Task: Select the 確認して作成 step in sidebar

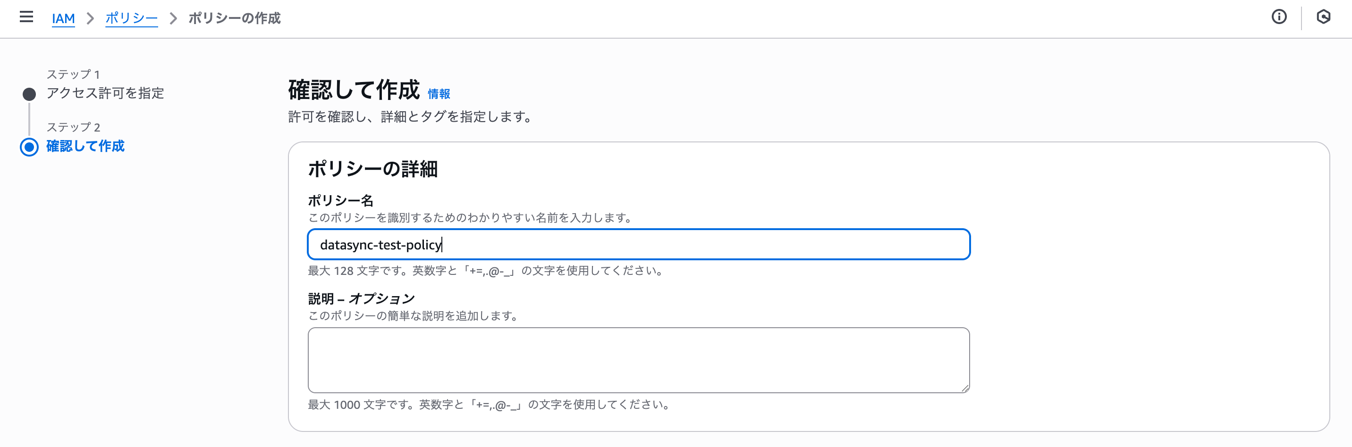Action: (85, 146)
